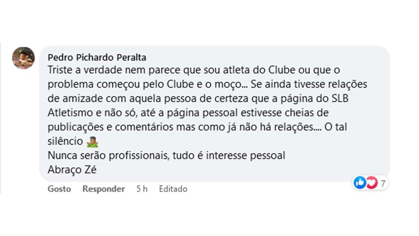Image resolution: width=419 pixels, height=236 pixels.
Task: Open the commenter's profile picture
Action: 23,58
